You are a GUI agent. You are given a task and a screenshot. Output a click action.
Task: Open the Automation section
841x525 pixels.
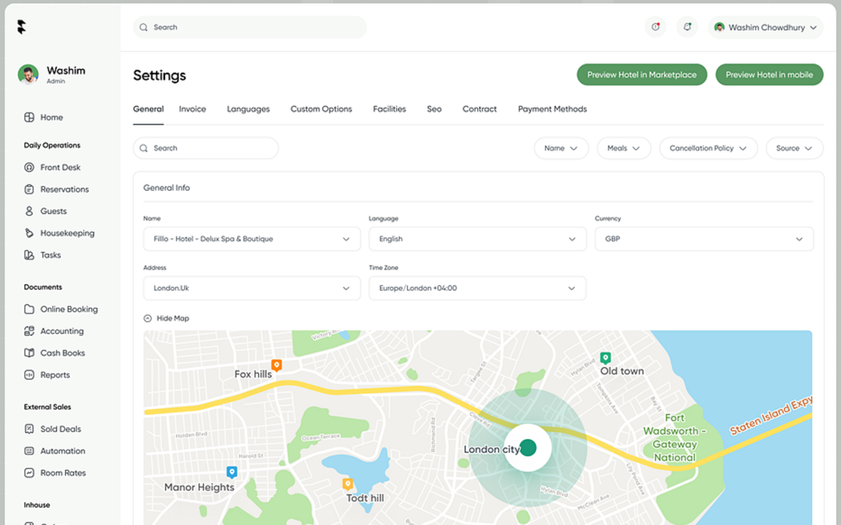coord(62,451)
